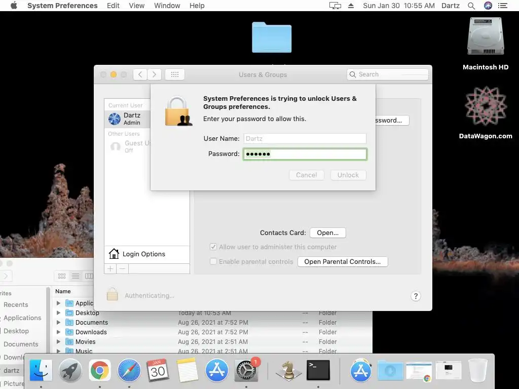Click the Password field in dialog

click(305, 154)
